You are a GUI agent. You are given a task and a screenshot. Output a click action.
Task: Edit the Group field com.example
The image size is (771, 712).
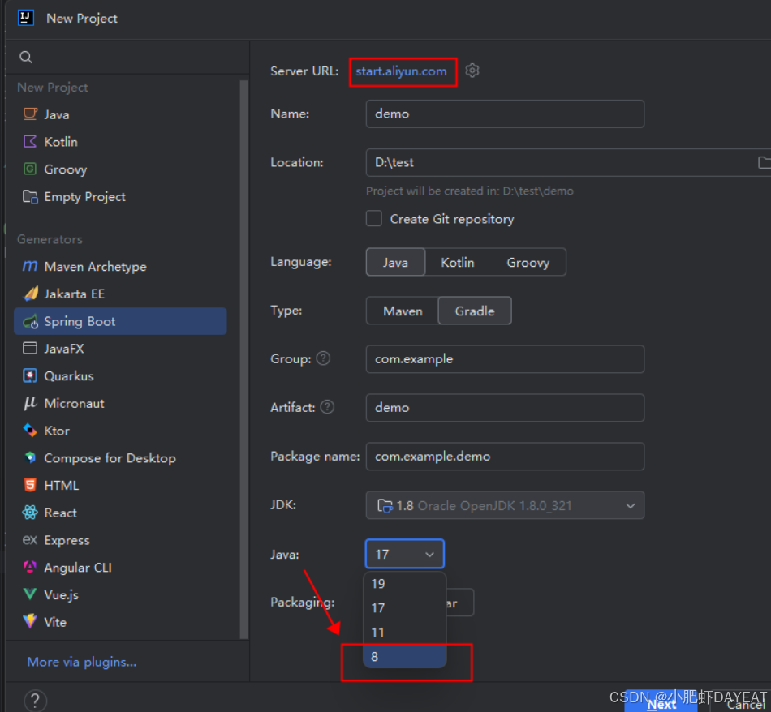(x=505, y=358)
